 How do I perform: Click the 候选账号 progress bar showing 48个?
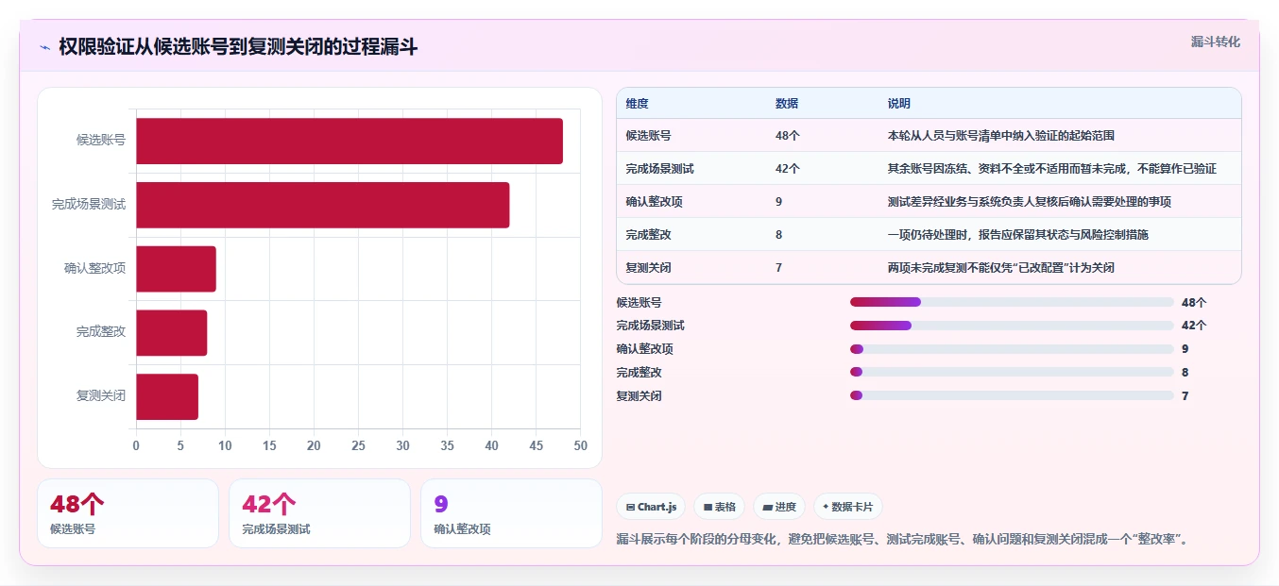(1012, 302)
